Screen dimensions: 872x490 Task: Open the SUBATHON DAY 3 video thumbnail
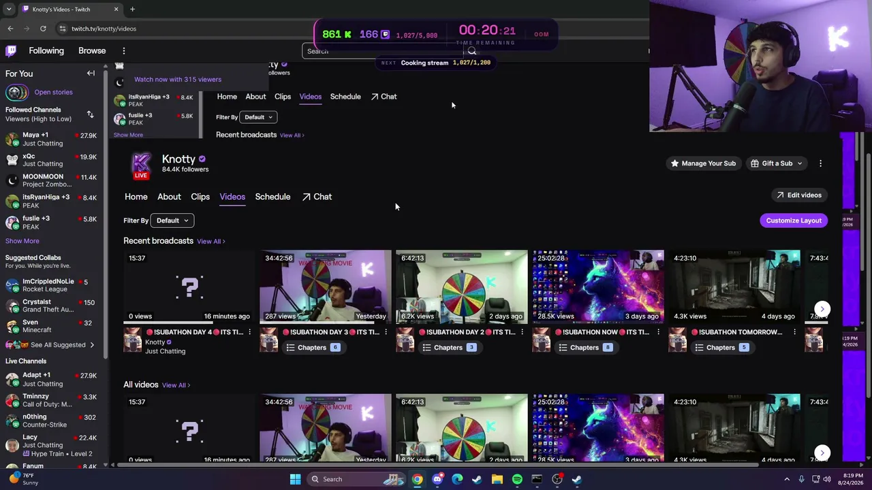point(326,287)
